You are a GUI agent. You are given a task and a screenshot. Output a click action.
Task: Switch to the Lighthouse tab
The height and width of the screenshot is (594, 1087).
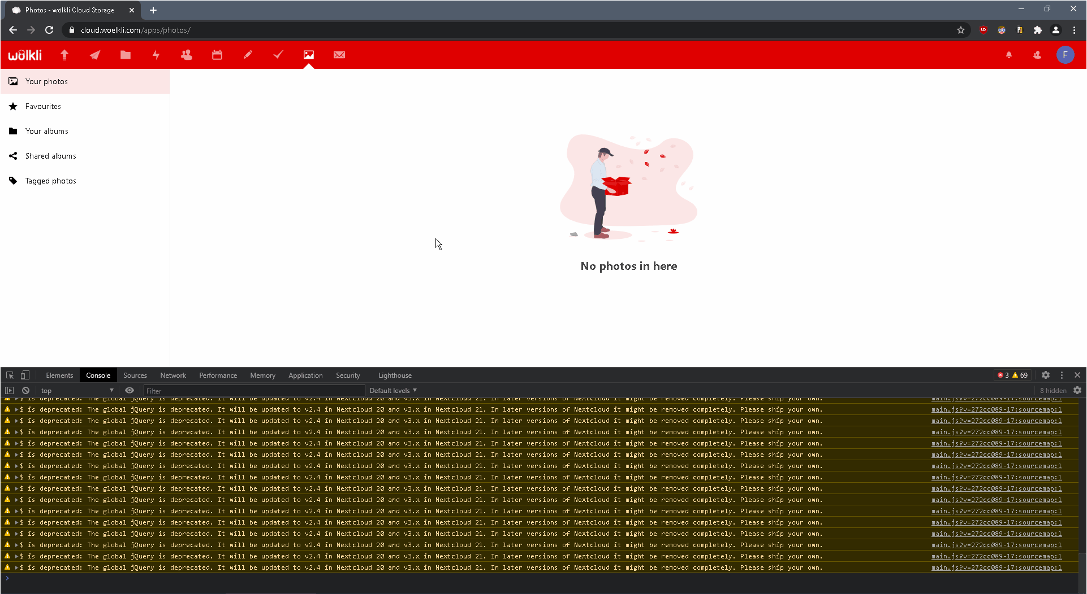point(395,375)
